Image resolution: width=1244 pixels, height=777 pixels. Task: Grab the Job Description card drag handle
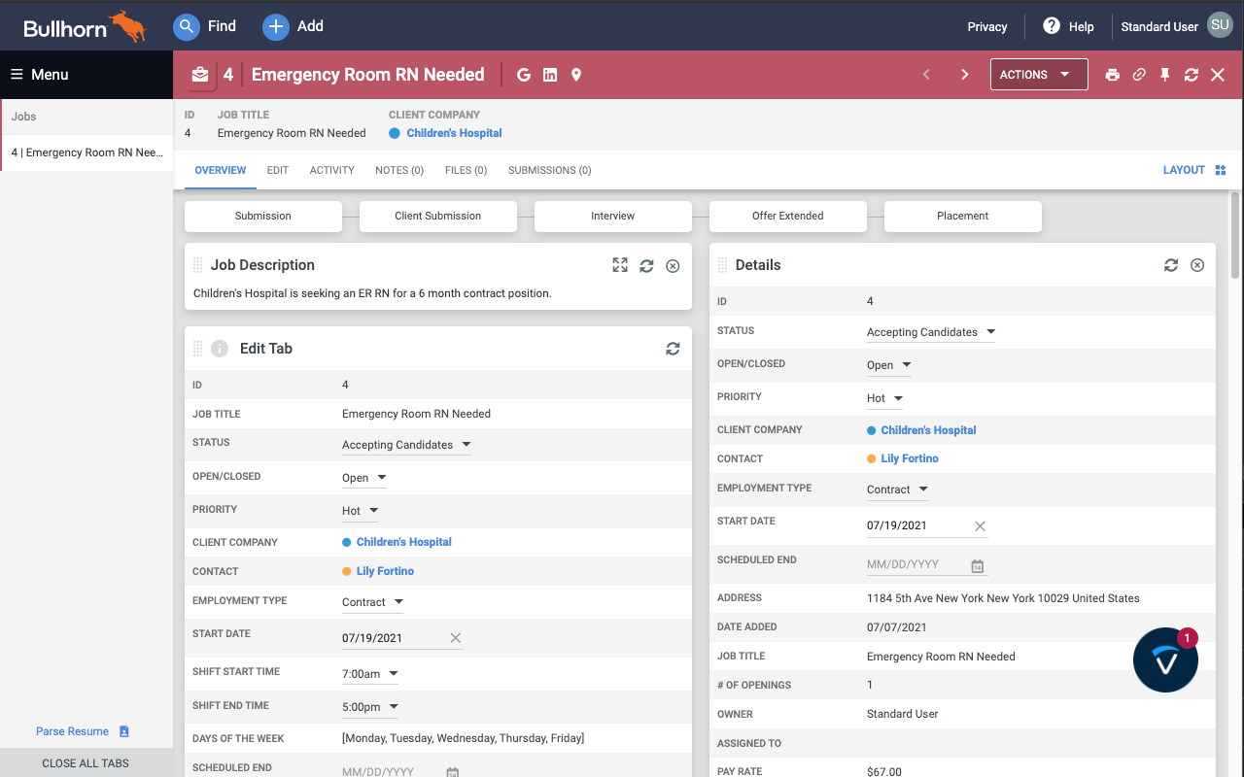click(x=198, y=265)
